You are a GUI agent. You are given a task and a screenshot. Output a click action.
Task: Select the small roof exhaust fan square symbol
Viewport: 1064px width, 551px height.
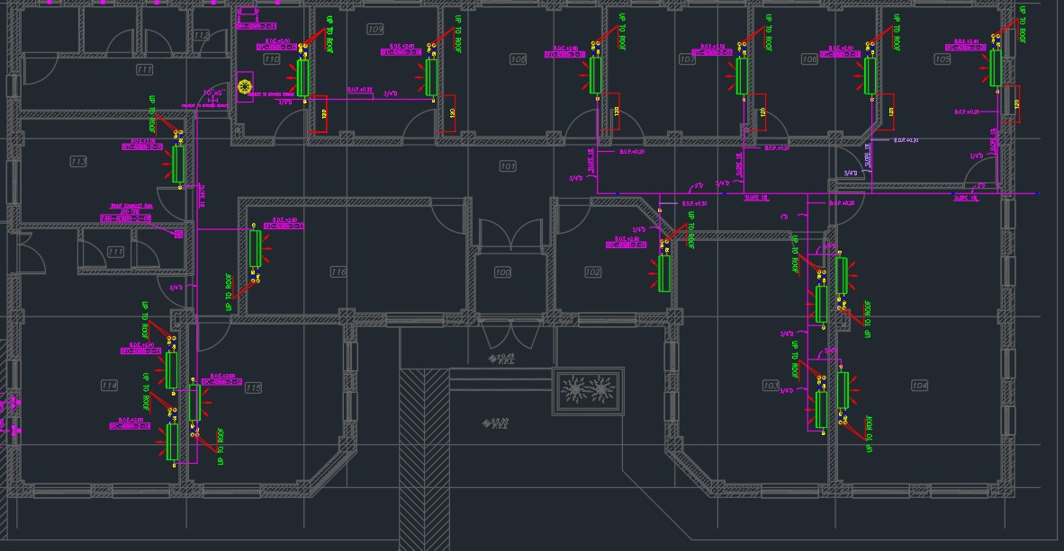178,234
